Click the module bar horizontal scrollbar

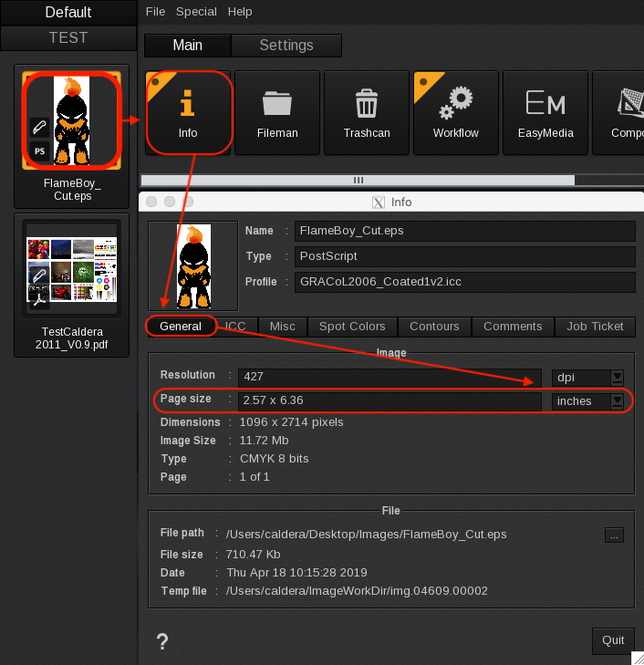pos(358,180)
